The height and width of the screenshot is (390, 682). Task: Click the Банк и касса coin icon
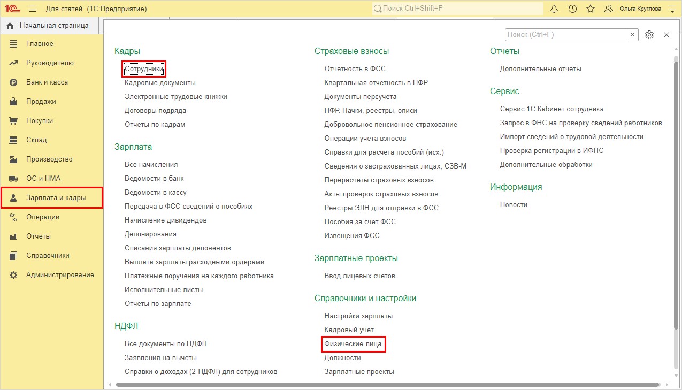coord(14,82)
